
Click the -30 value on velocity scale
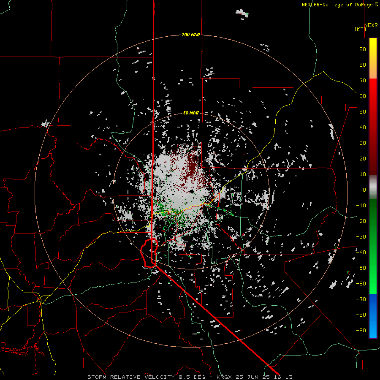361,237
